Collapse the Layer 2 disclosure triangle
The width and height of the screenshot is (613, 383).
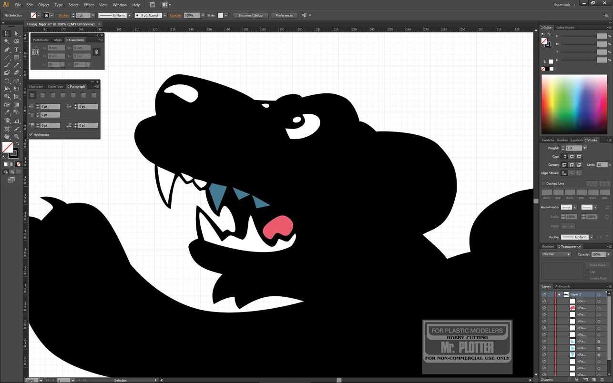point(559,294)
